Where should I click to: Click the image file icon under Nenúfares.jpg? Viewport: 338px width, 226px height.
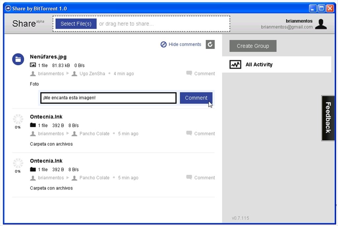[33, 65]
